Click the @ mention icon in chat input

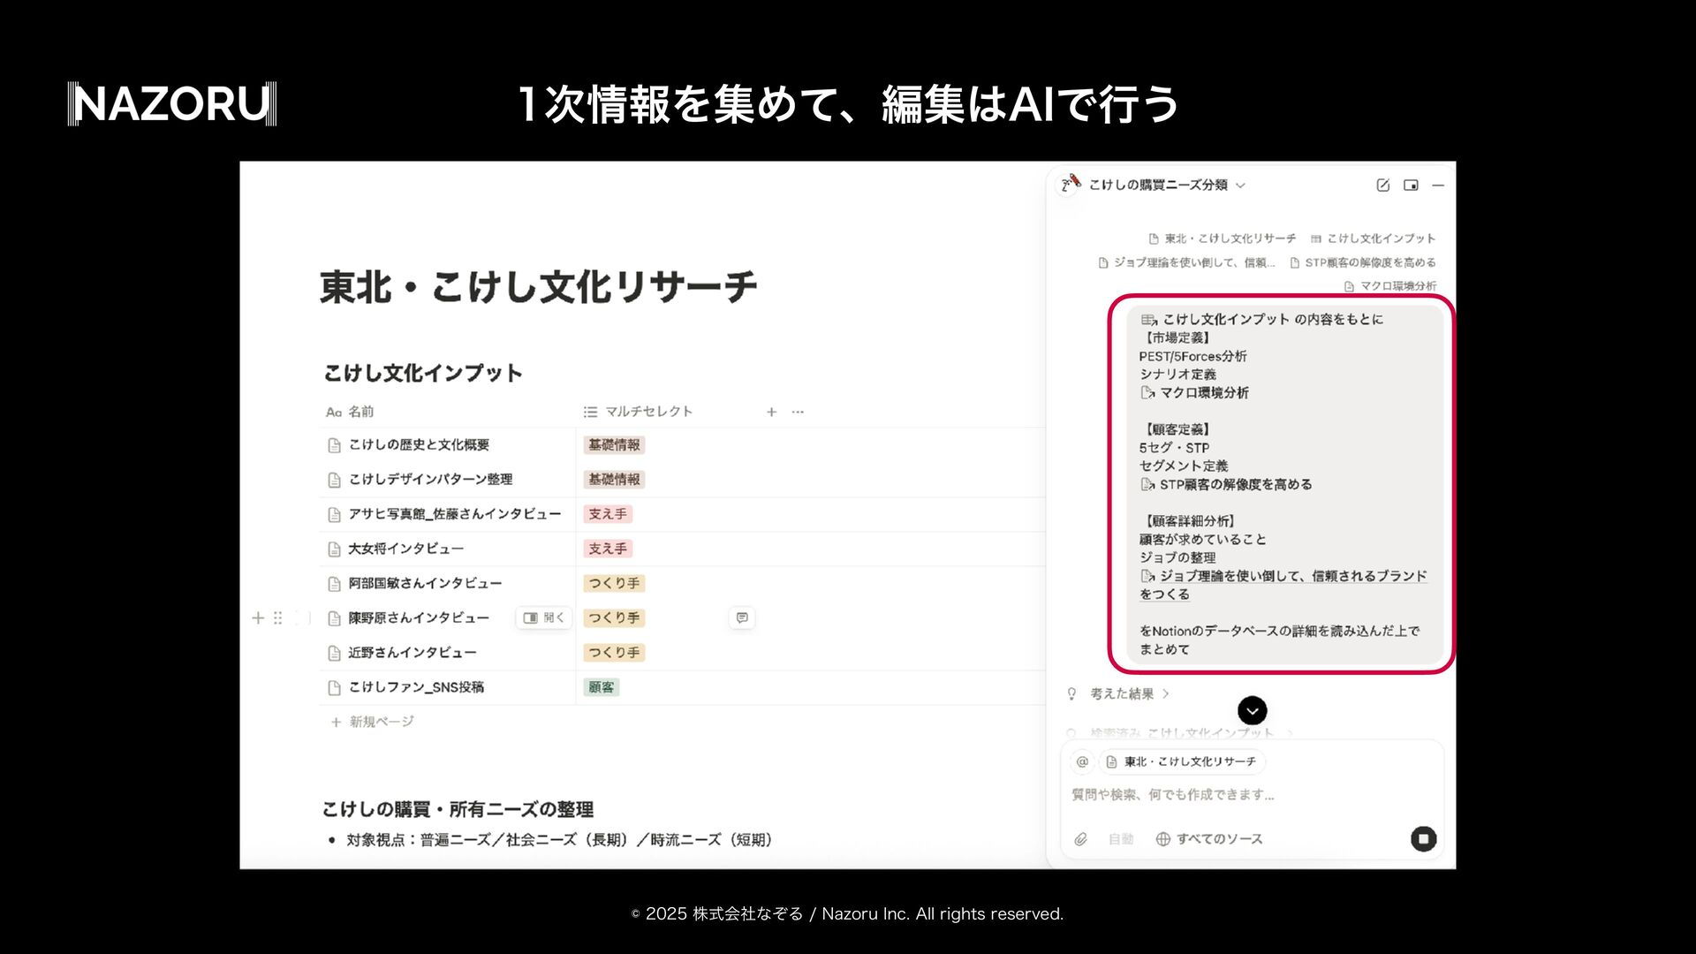(1082, 761)
